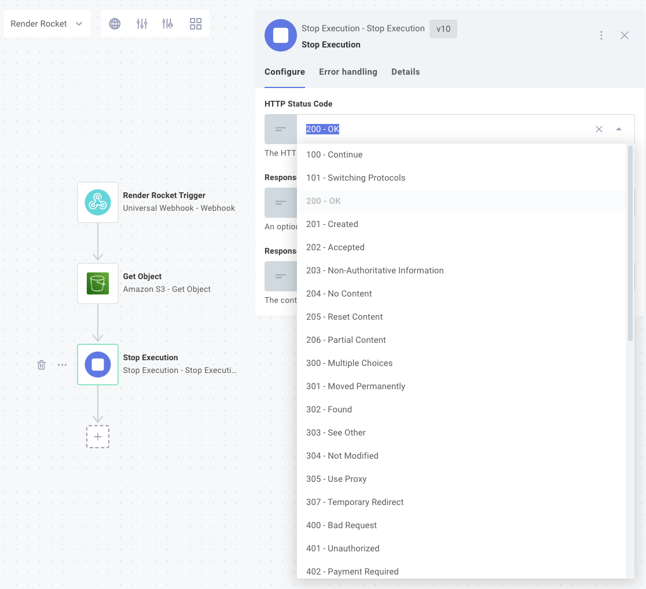646x589 pixels.
Task: Select 404... scroll thumb in status code list
Action: [x=630, y=243]
